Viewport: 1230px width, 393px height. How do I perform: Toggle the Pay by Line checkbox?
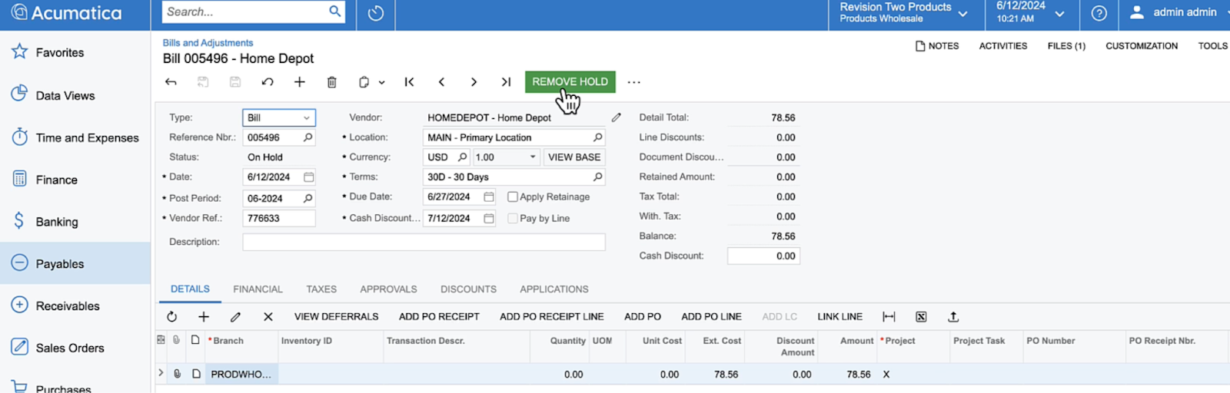(513, 219)
